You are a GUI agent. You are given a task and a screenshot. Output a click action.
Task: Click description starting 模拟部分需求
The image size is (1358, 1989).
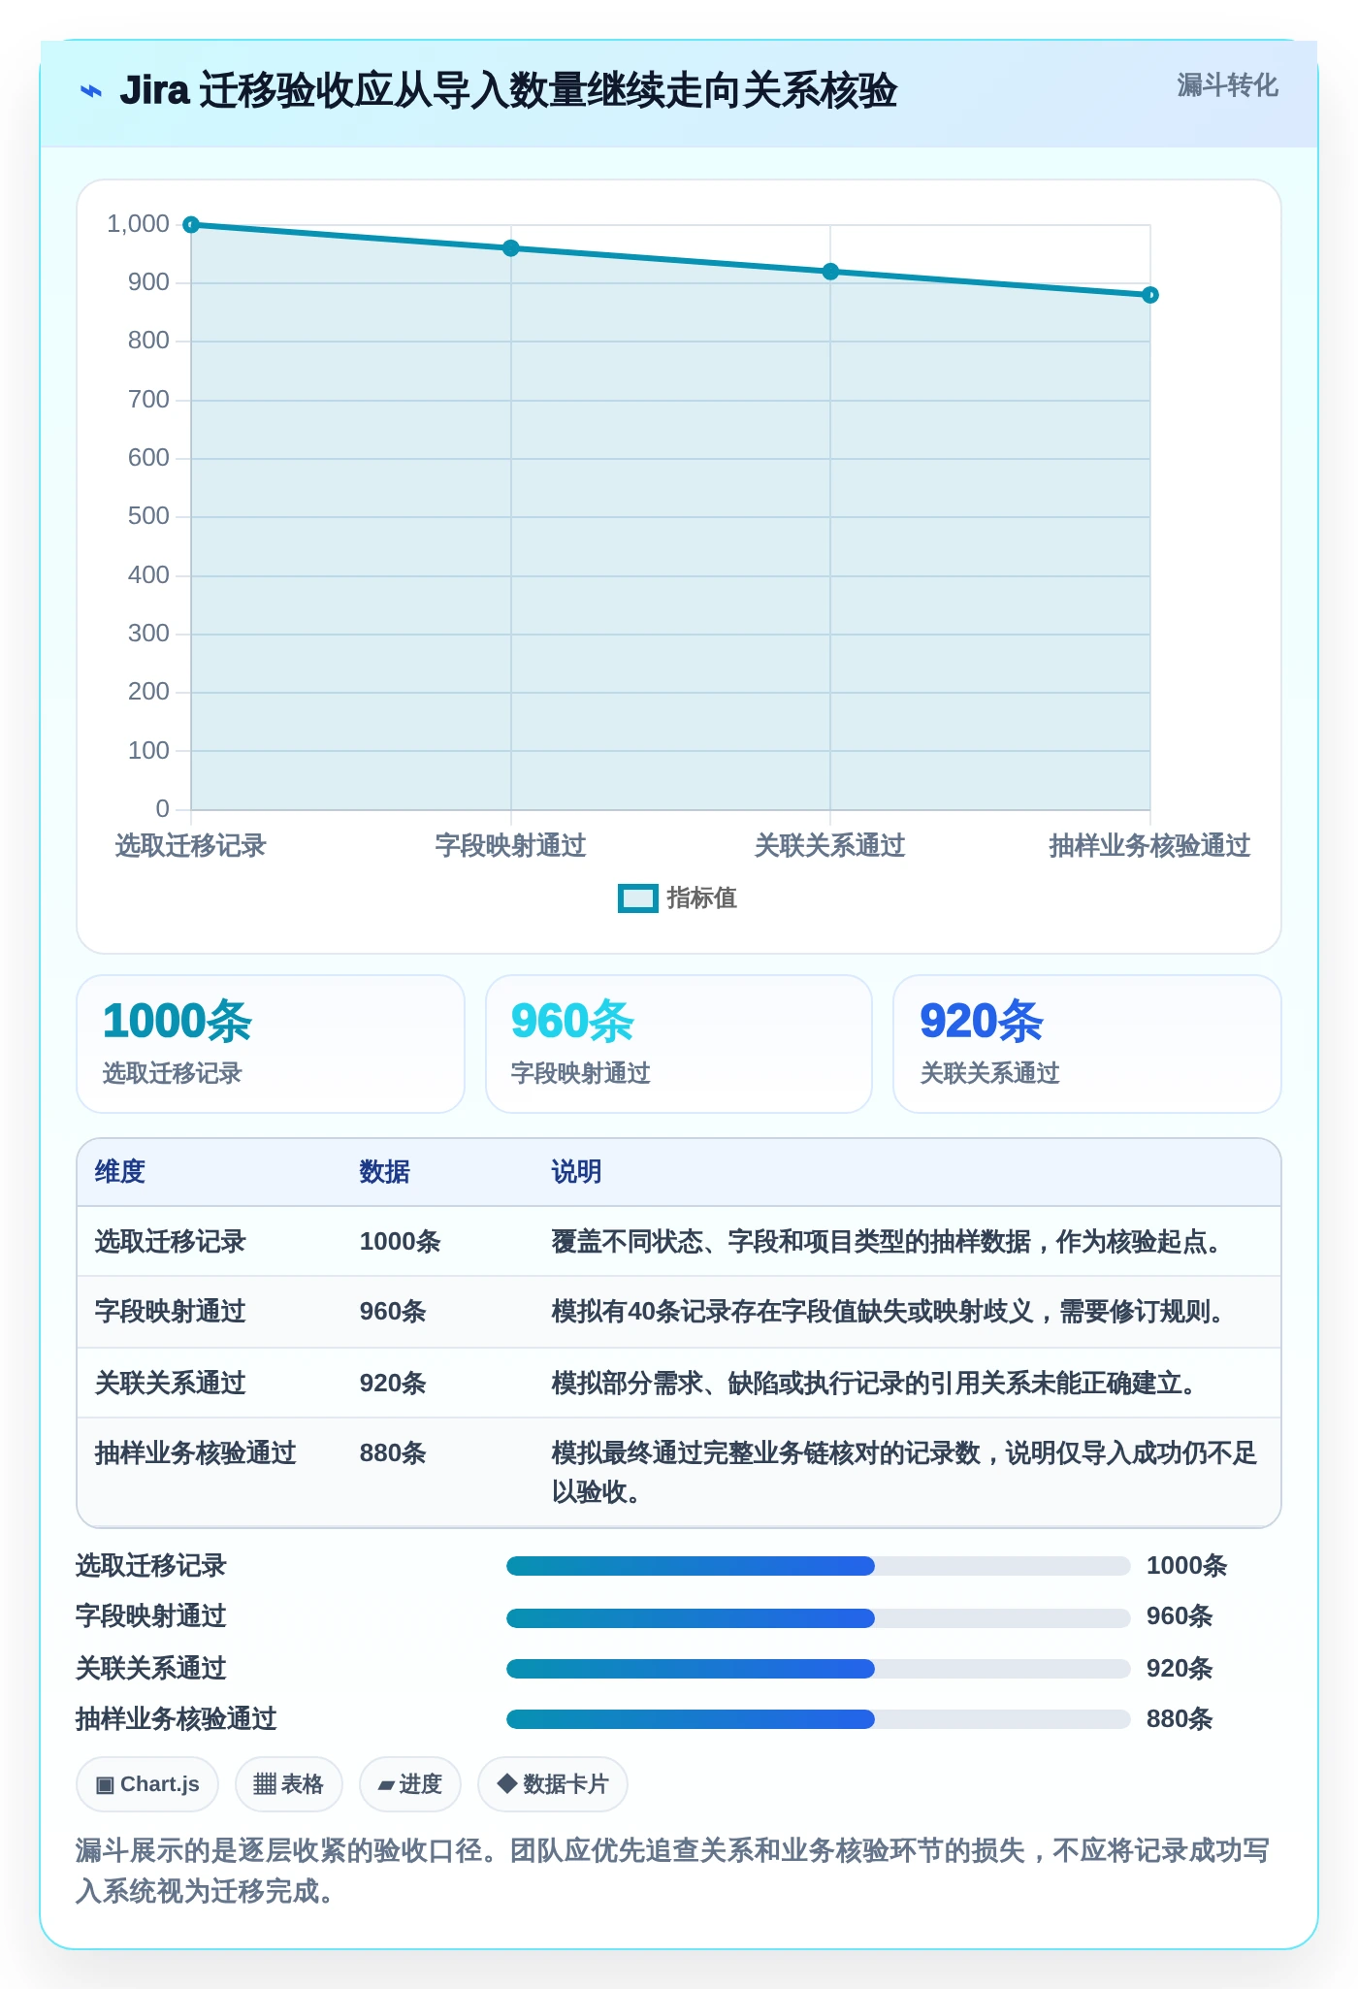[x=874, y=1384]
